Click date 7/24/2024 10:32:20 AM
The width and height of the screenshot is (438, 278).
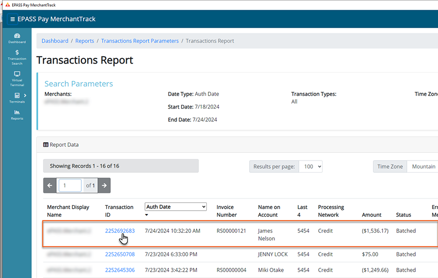(173, 231)
